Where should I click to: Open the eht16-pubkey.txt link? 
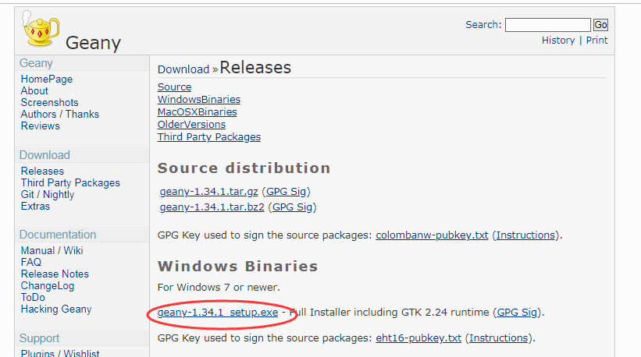418,338
